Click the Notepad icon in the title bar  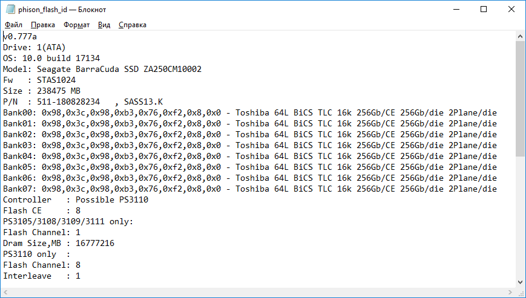coord(10,9)
